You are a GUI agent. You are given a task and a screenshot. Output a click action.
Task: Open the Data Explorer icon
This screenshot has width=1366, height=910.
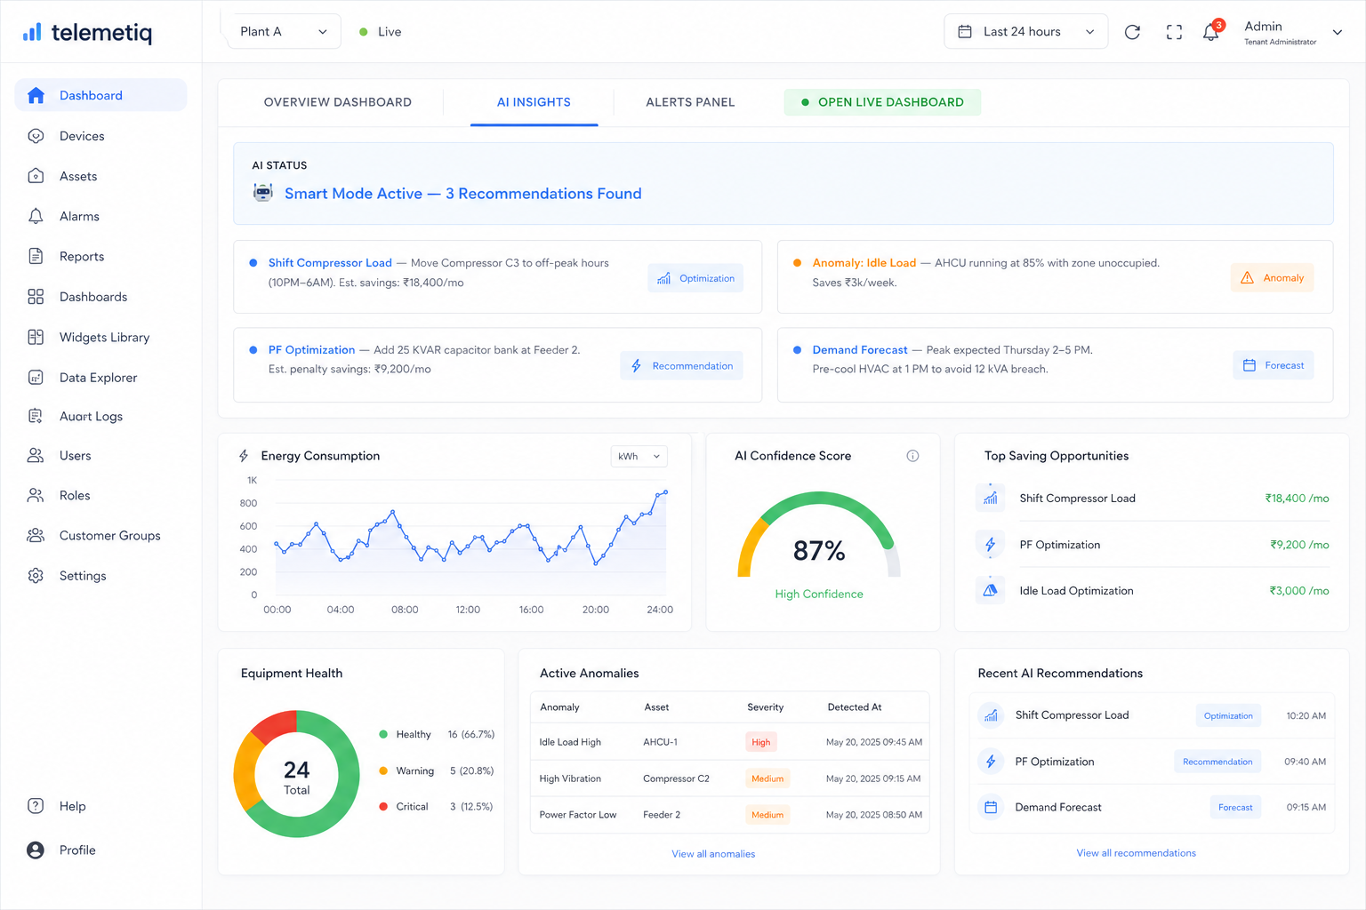[x=36, y=377]
